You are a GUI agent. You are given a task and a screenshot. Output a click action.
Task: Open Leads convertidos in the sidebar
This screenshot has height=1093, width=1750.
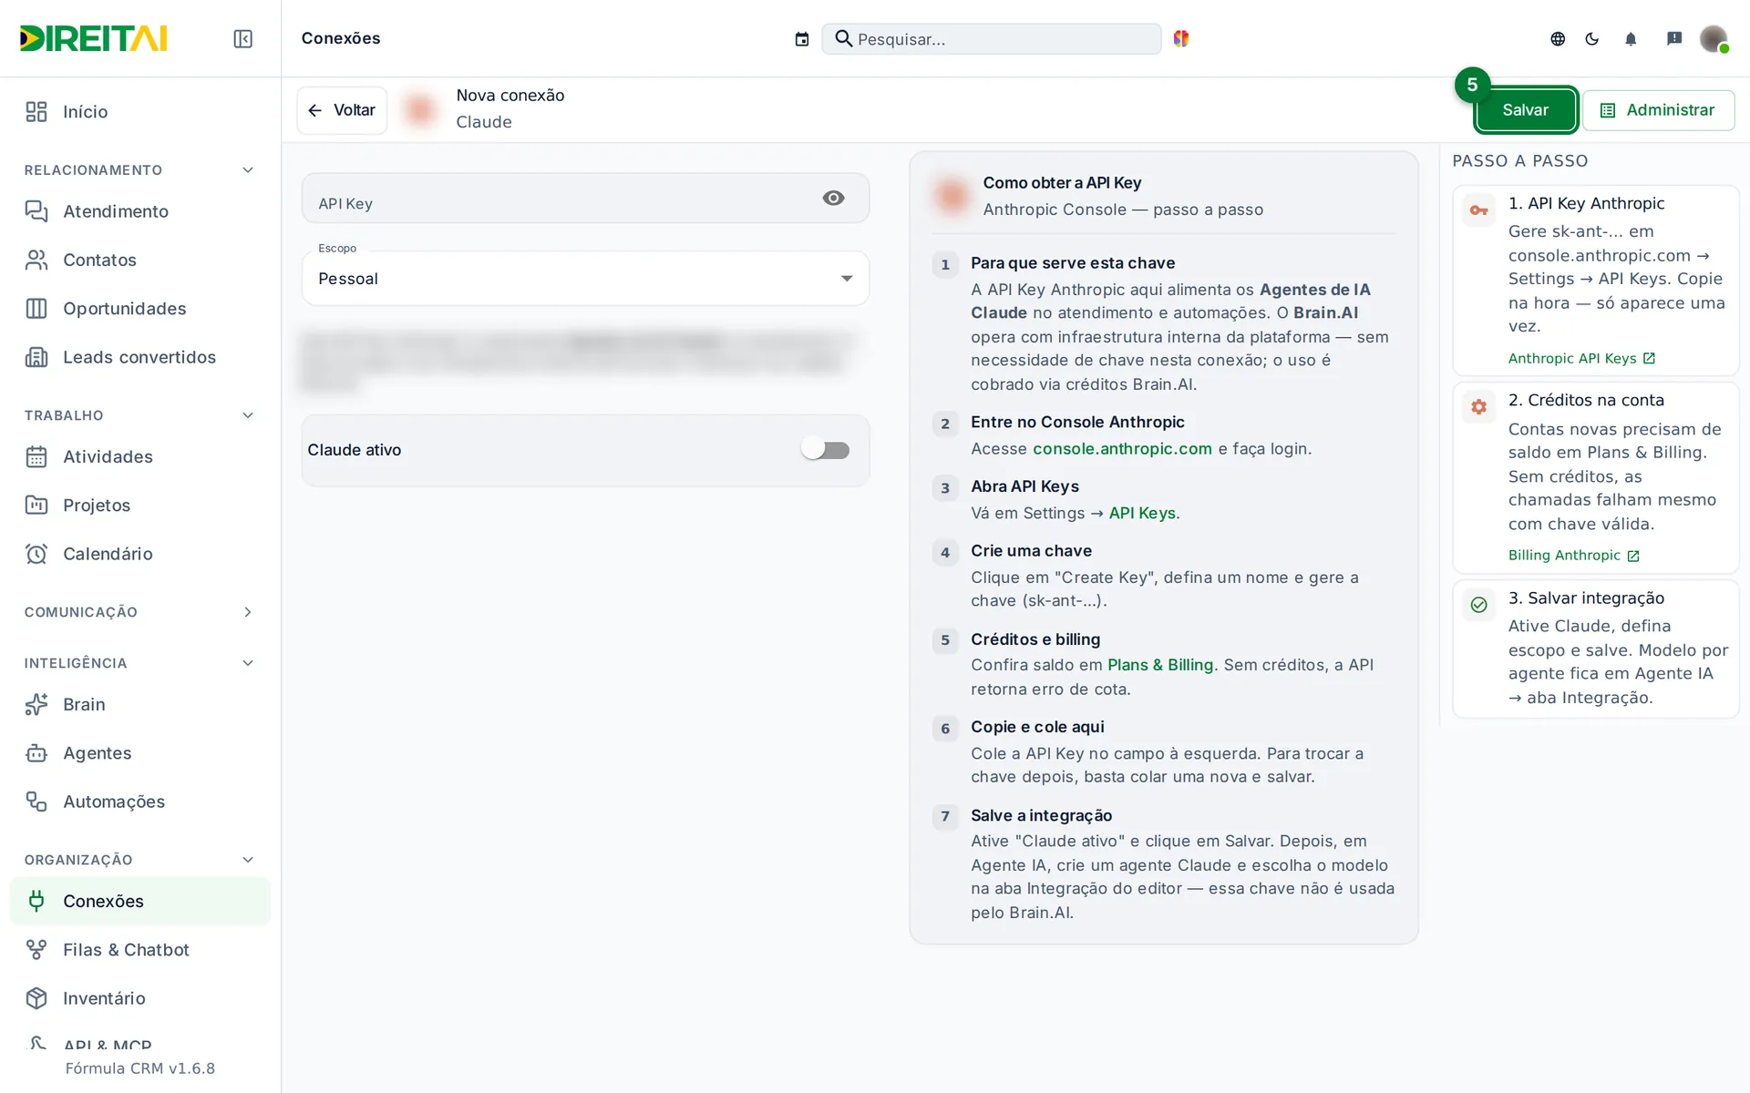tap(140, 357)
